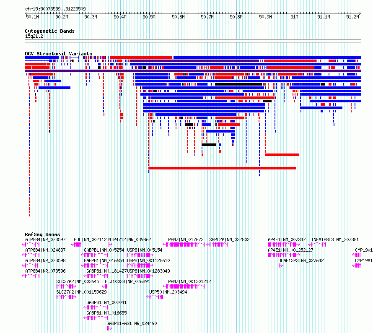Image resolution: width=373 pixels, height=333 pixels.
Task: Select the short red variant bar ending near 51M
Action: tap(282, 155)
